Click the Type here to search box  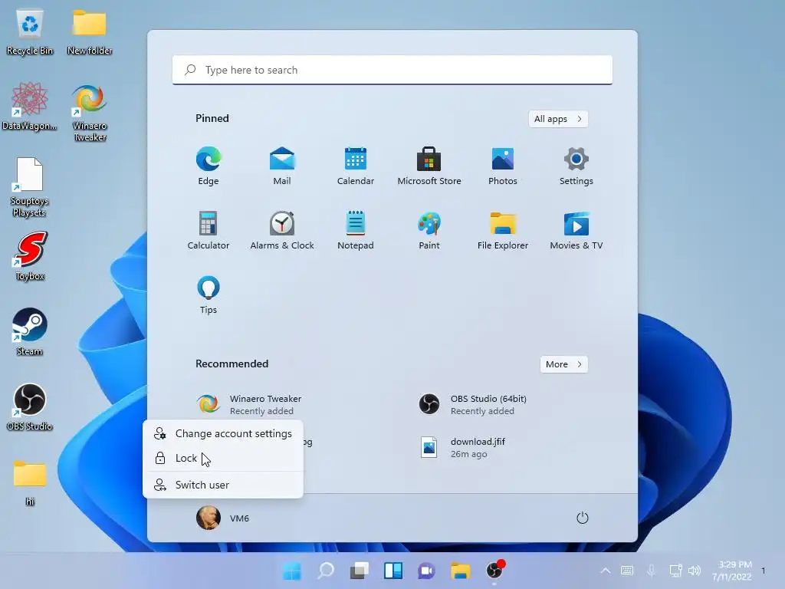[x=392, y=70]
